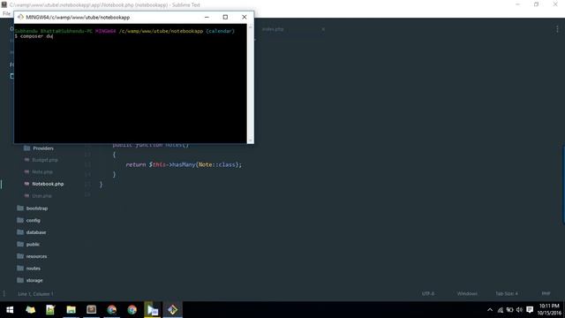Open the UTF-8 encoding selector in status bar

pyautogui.click(x=428, y=293)
